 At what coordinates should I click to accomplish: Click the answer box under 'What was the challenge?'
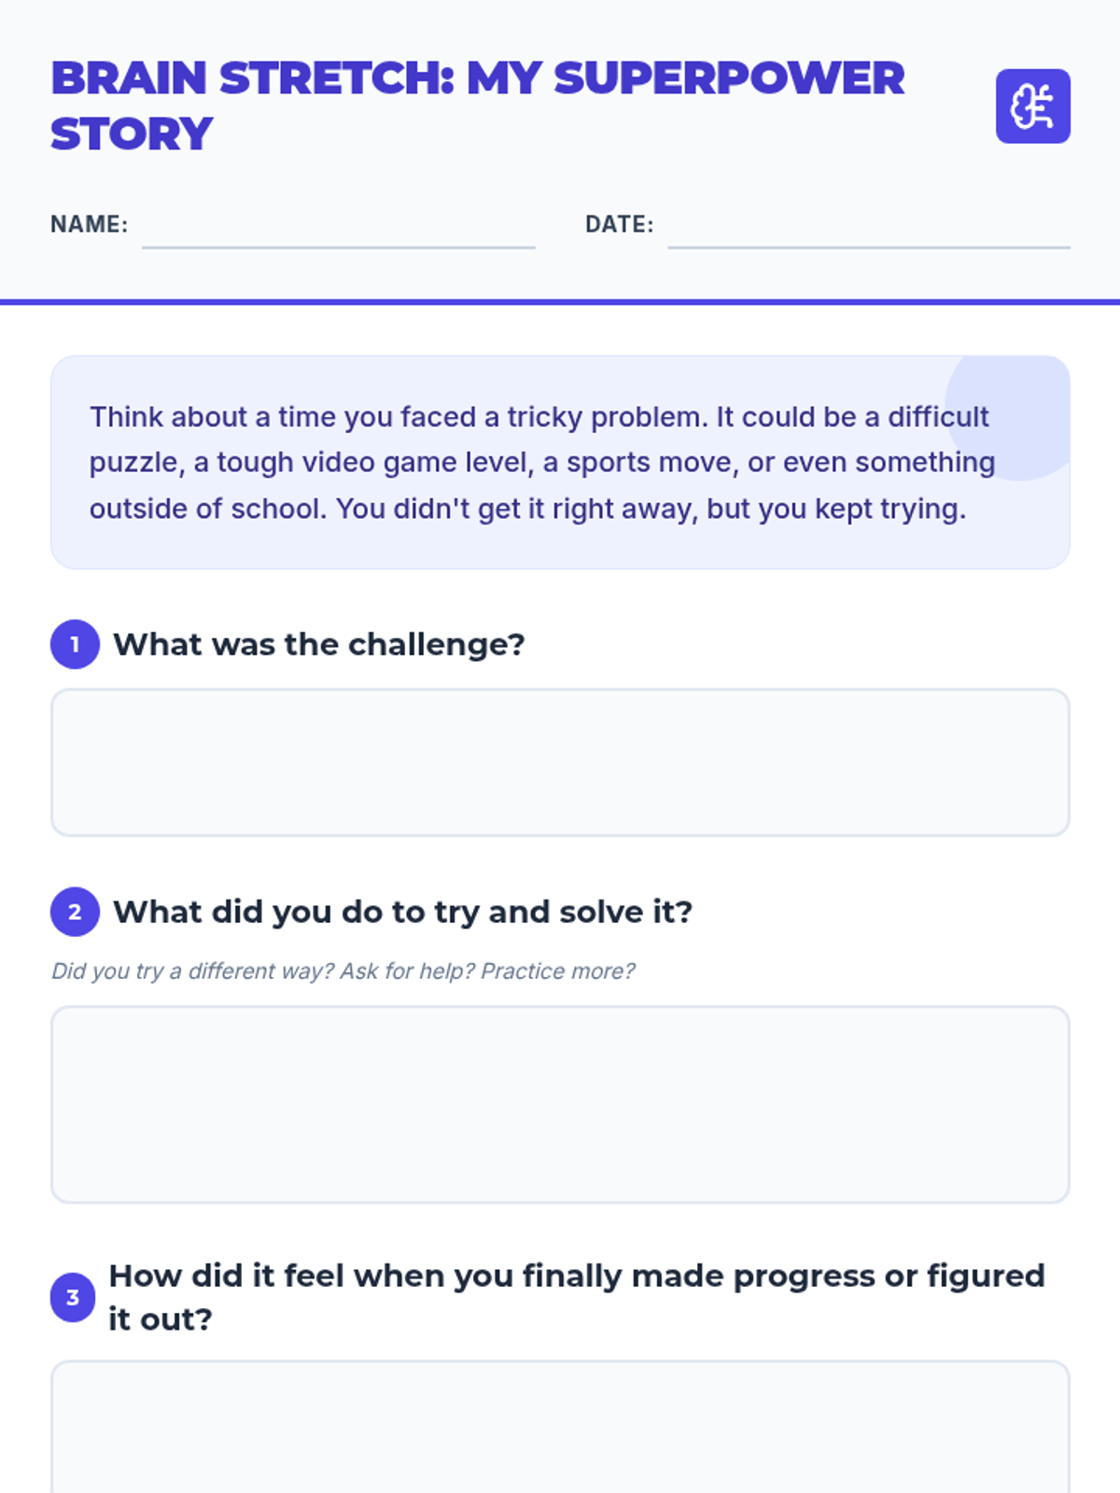pos(560,762)
